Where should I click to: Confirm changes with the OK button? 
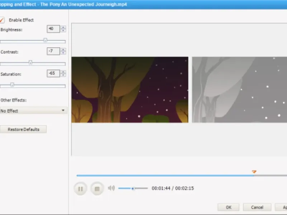point(229,207)
